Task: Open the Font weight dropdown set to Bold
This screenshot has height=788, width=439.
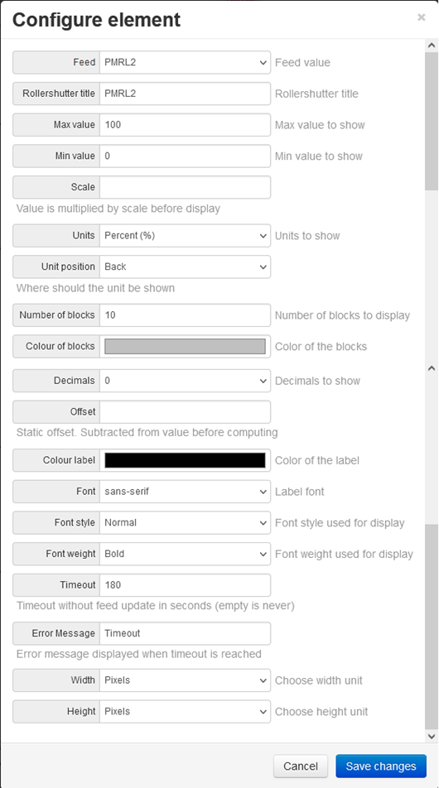Action: [x=185, y=554]
